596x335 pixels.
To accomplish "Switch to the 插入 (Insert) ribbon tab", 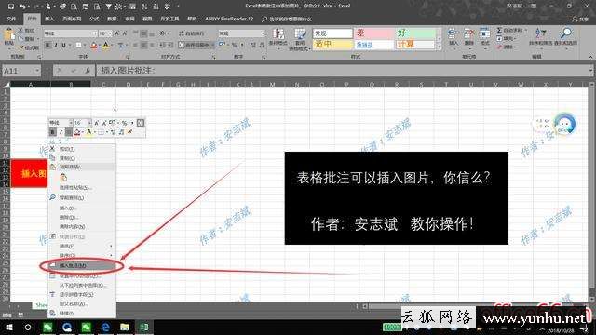I will pyautogui.click(x=49, y=19).
